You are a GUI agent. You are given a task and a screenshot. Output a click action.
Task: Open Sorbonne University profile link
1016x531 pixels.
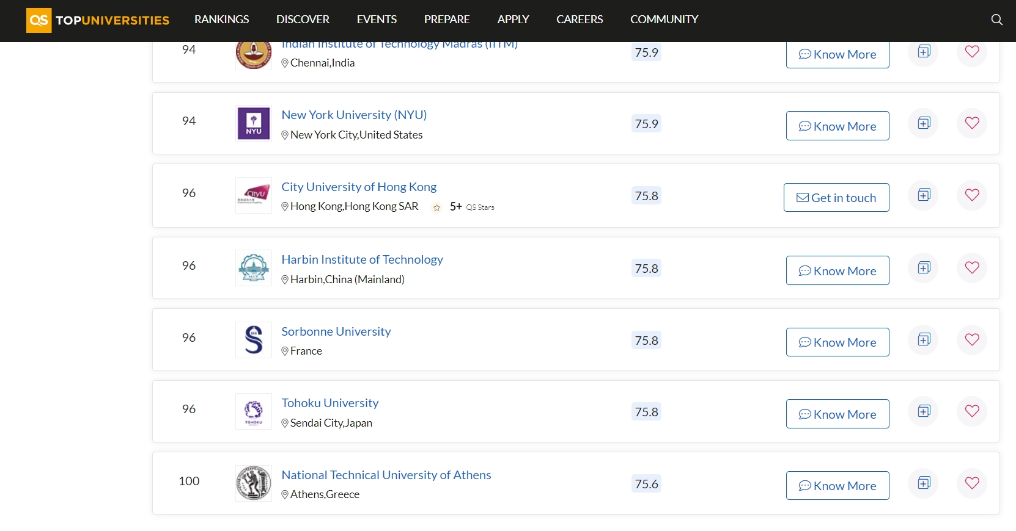coord(336,331)
